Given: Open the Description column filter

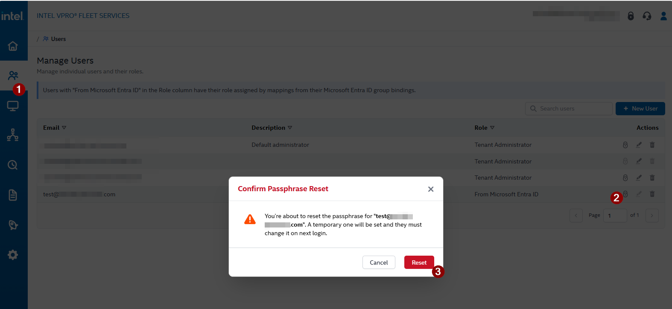Looking at the screenshot, I should [x=290, y=128].
